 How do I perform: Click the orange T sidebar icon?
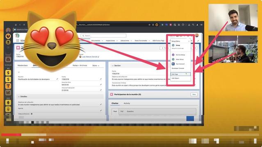click(x=8, y=86)
